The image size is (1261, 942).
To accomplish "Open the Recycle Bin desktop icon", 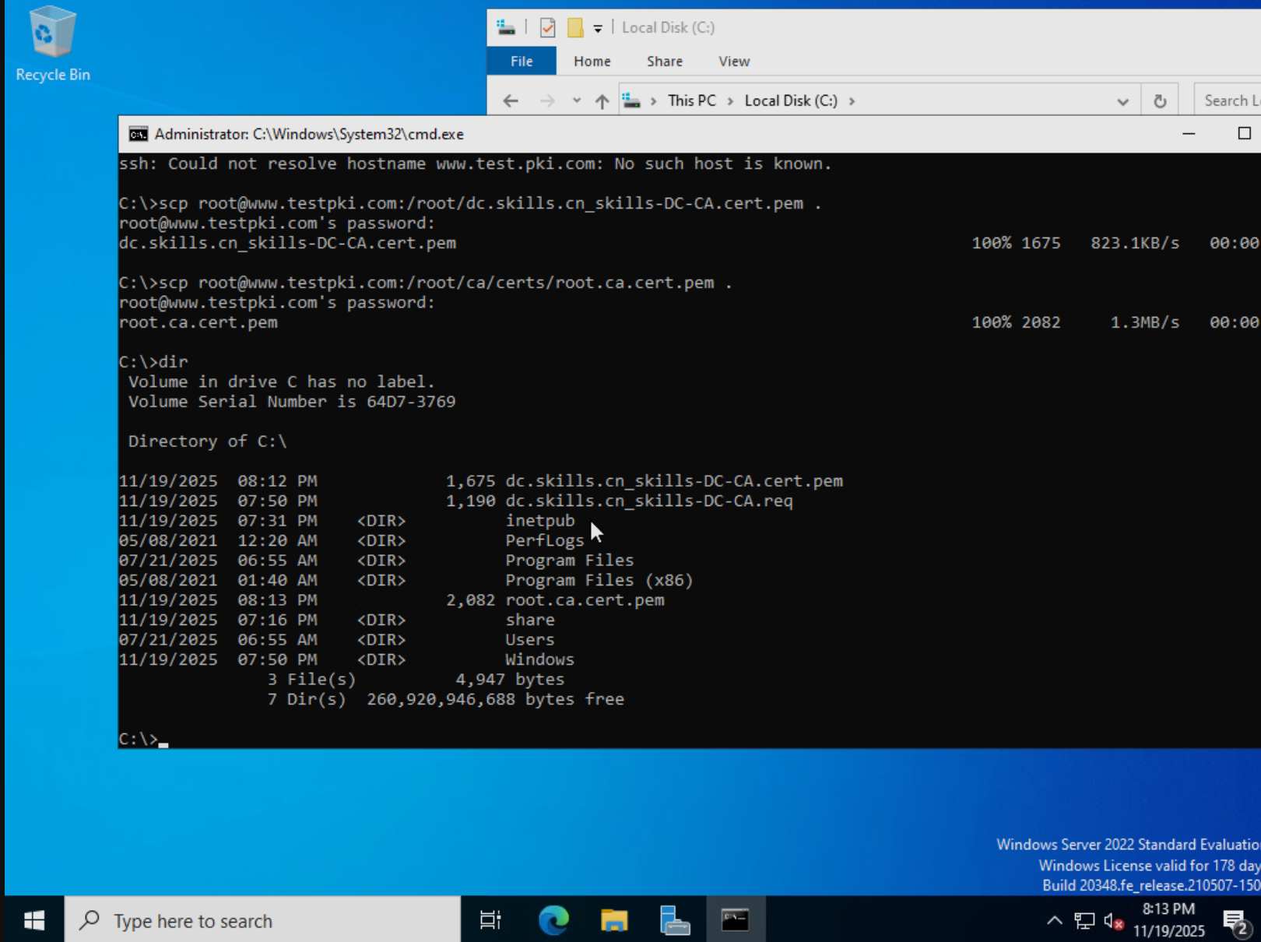I will coord(52,44).
